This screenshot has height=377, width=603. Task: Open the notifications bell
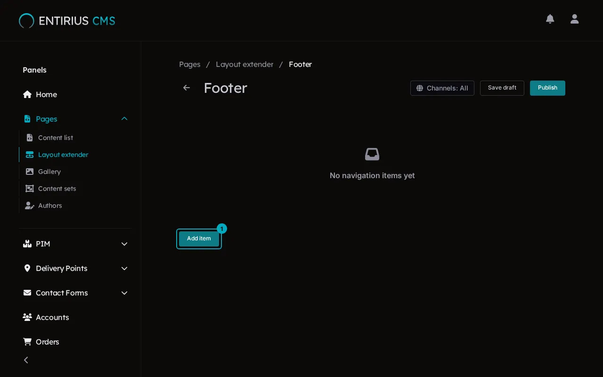550,19
